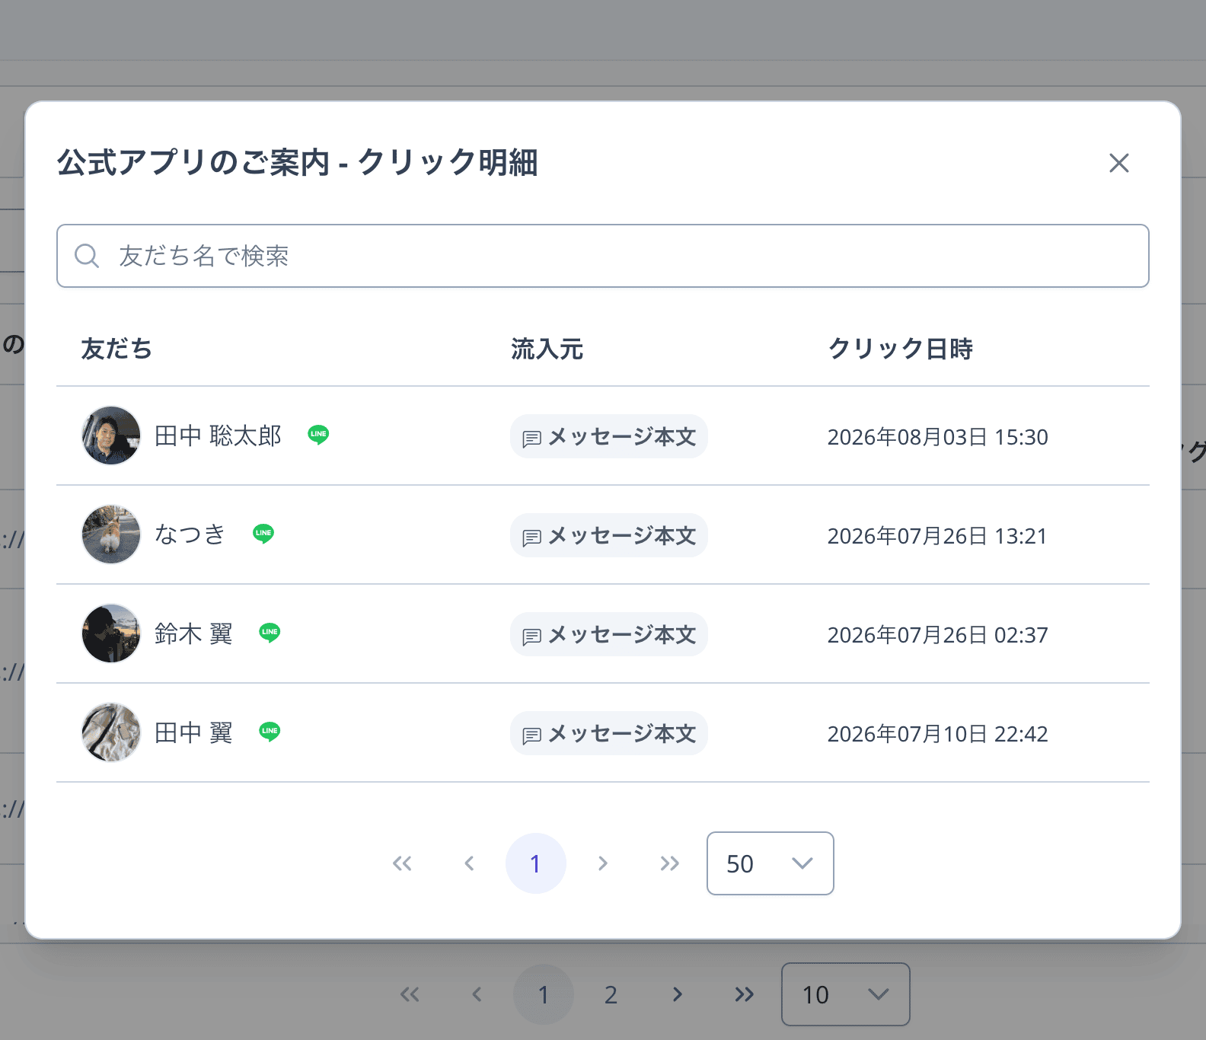Click the 友だち名で検索 search field
This screenshot has height=1040, width=1206.
(x=602, y=256)
